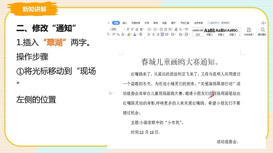
Task: Place cursor left of 现场 in third line
Action: click(213, 93)
